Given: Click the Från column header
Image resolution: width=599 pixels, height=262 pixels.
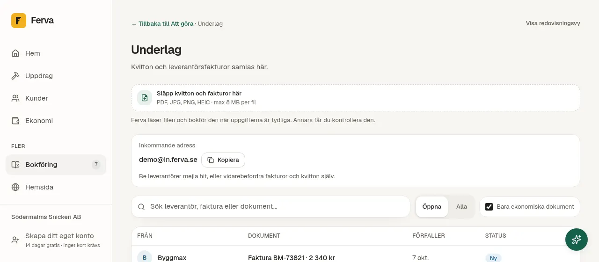Looking at the screenshot, I should [145, 236].
